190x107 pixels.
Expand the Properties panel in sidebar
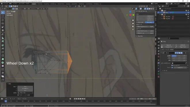[x=136, y=36]
